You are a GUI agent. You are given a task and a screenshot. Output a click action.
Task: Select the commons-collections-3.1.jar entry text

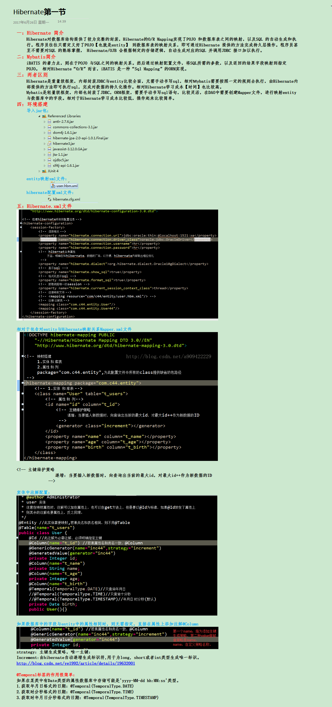coord(75,127)
